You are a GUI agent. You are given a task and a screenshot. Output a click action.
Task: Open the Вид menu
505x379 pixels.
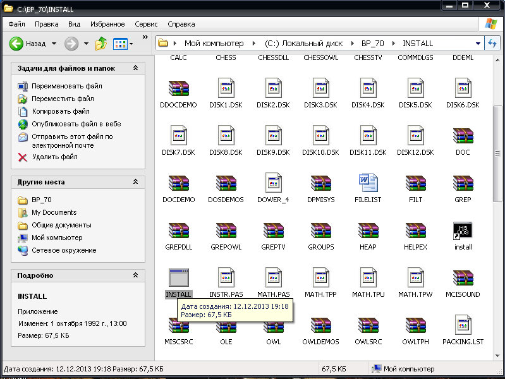(x=74, y=24)
